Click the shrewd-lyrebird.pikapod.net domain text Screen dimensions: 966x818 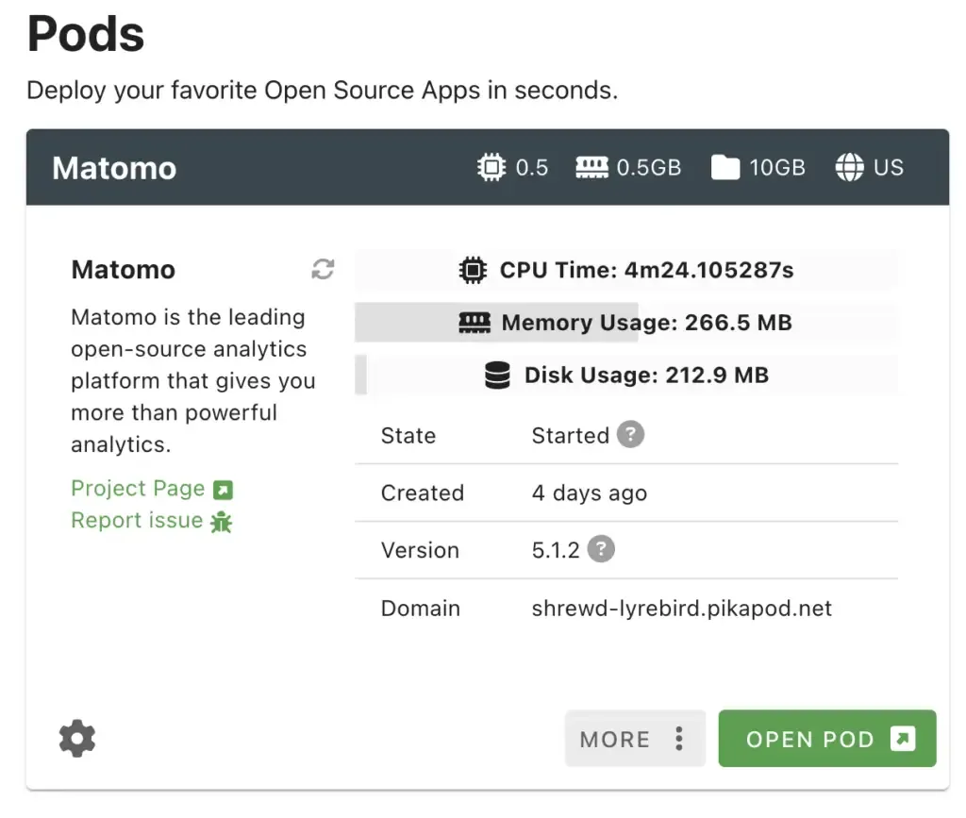682,609
